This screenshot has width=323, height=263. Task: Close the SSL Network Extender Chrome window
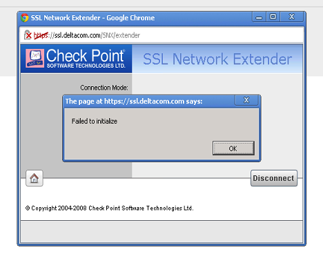coord(292,17)
